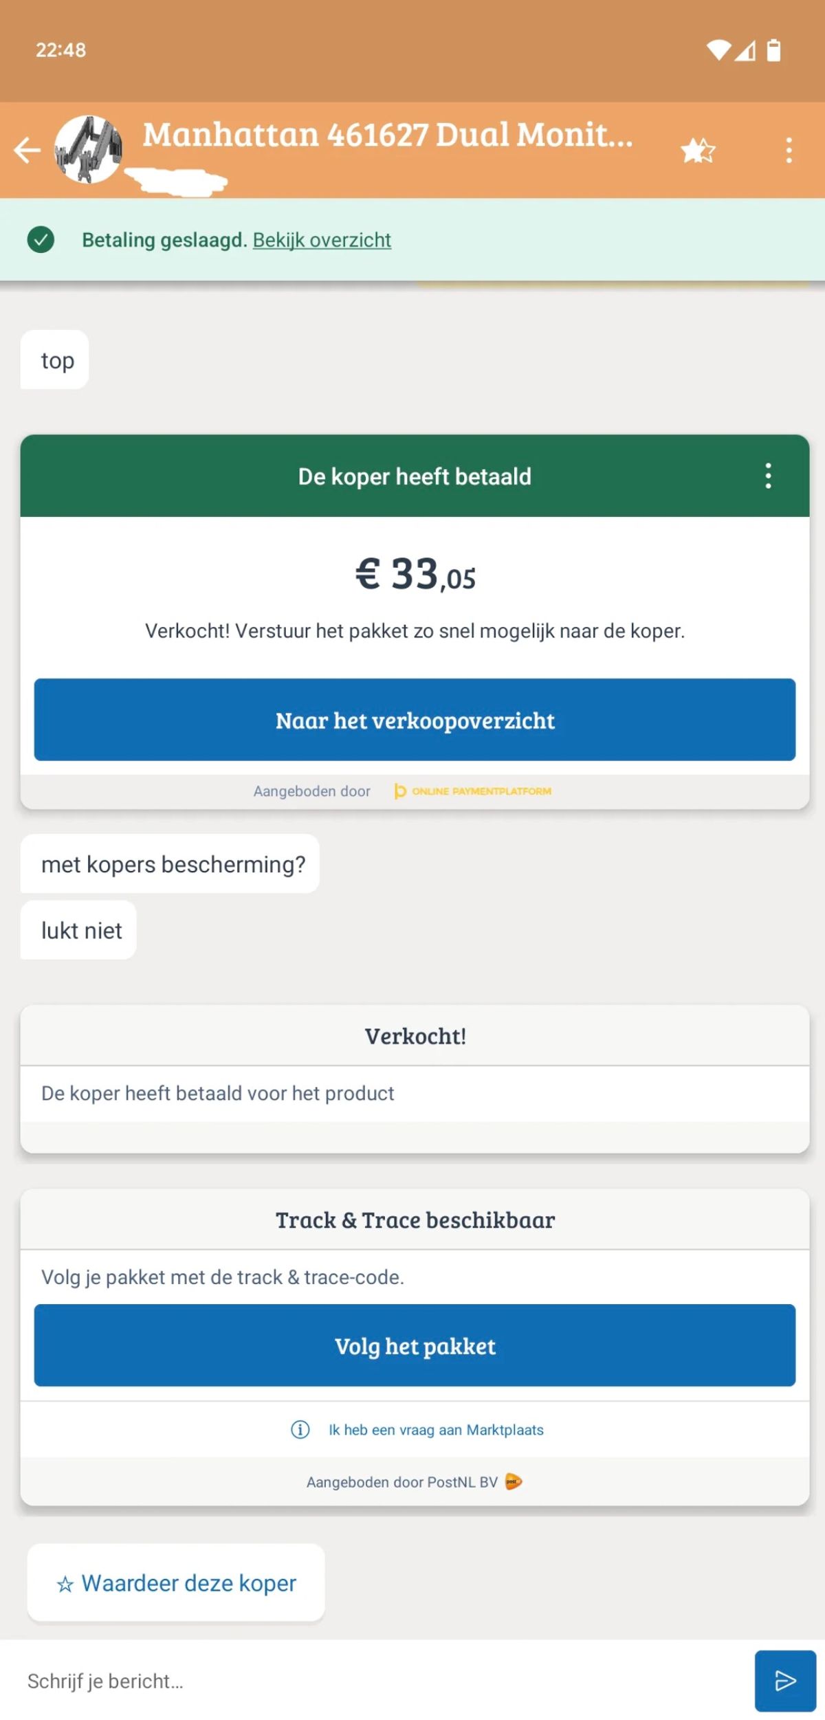The image size is (825, 1720).
Task: Tap the star icon in Waardeer button
Action: tap(65, 1585)
